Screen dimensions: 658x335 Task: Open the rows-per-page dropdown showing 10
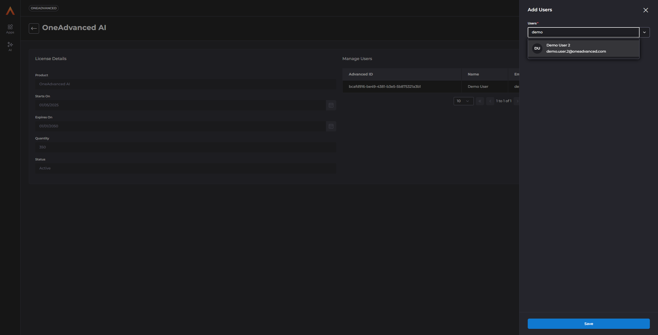click(463, 101)
